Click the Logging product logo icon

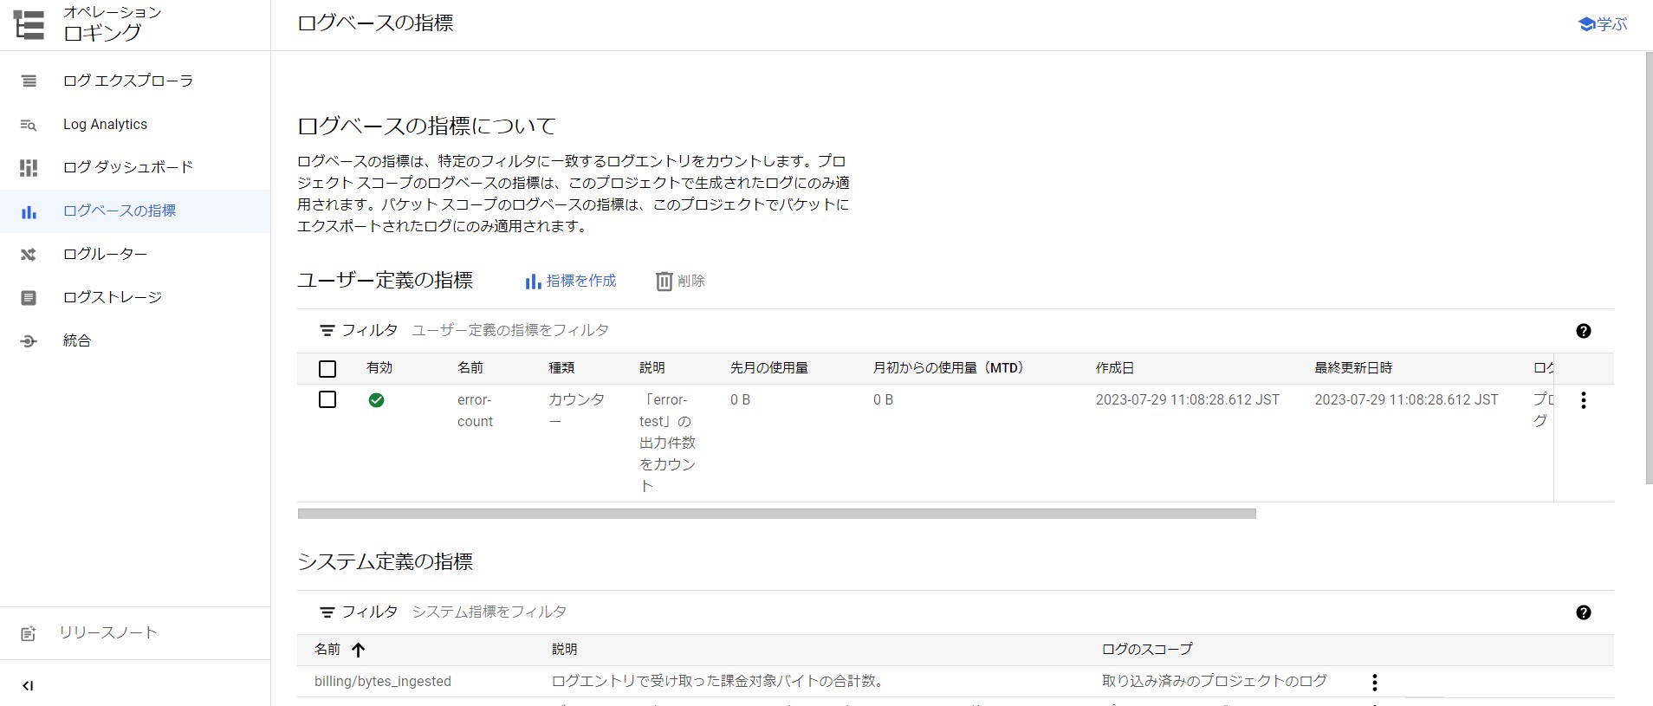[x=29, y=24]
